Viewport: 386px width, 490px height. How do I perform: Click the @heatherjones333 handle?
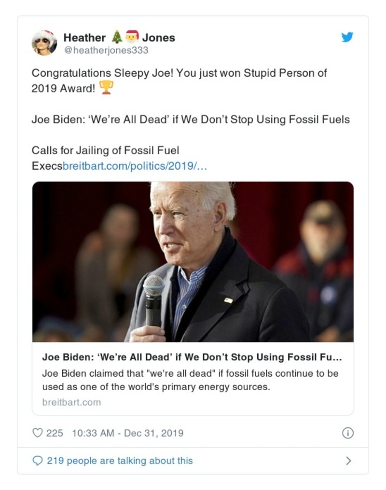106,50
